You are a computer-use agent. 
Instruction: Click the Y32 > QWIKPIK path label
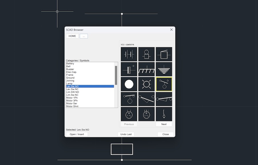[x=127, y=45]
